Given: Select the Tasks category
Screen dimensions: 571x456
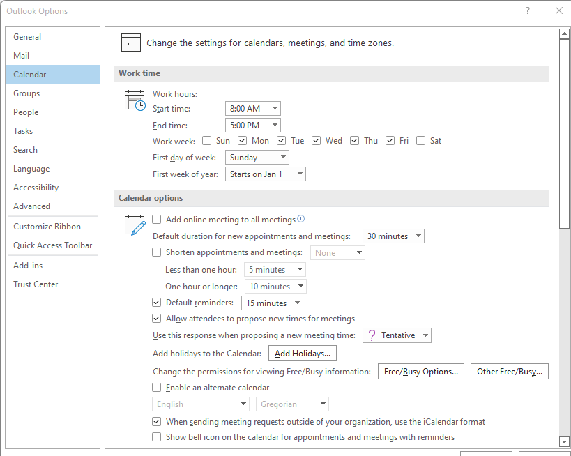Looking at the screenshot, I should tap(53, 131).
